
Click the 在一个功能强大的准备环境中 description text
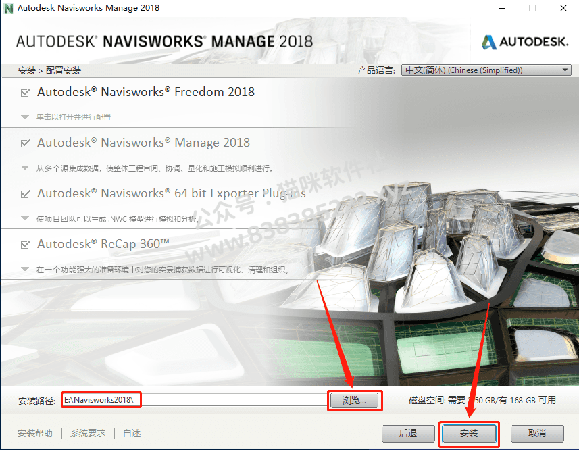click(x=163, y=270)
